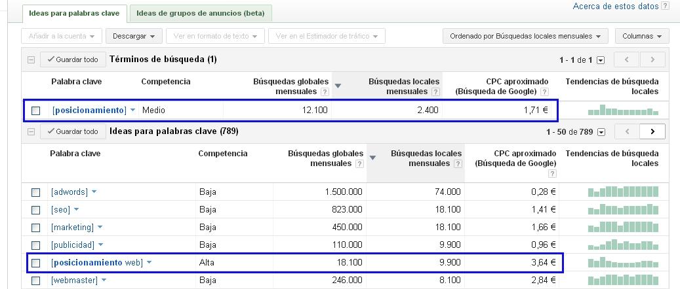680x289 pixels.
Task: Open the Columnas dropdown
Action: click(x=642, y=37)
